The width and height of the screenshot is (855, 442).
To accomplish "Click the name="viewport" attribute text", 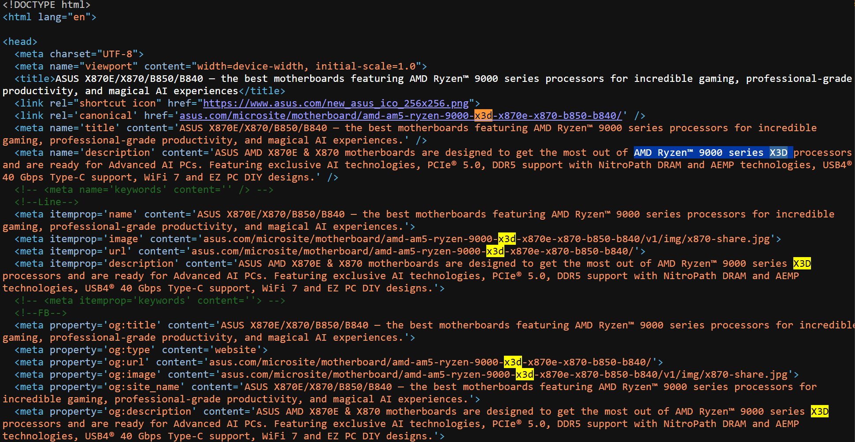I will [x=94, y=66].
